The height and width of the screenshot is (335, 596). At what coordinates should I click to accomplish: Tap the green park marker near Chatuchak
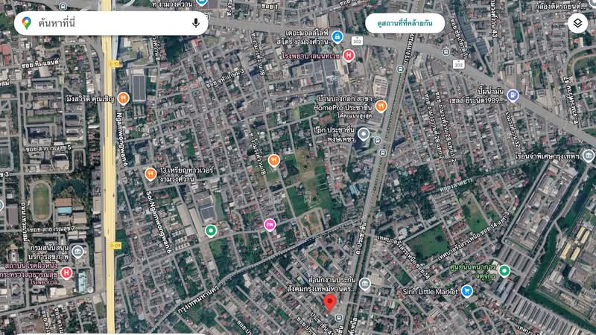point(504,270)
